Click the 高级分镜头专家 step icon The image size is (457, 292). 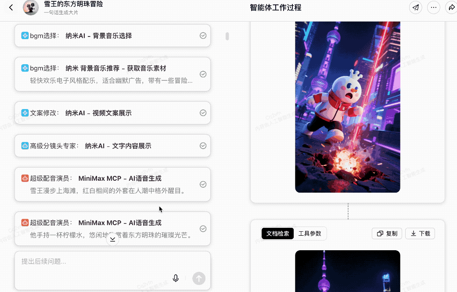click(x=25, y=146)
